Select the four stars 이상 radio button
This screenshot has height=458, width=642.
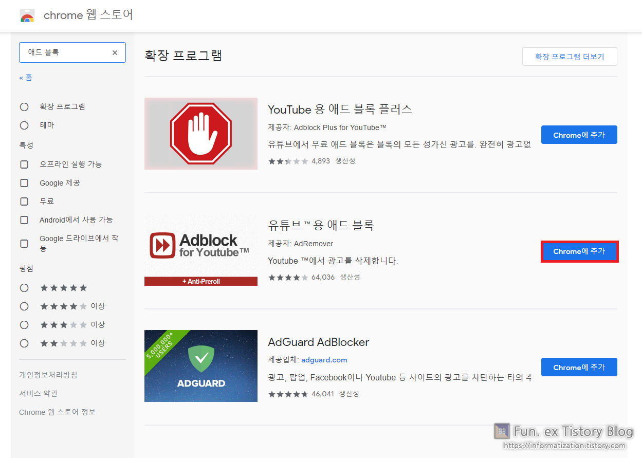tap(24, 306)
